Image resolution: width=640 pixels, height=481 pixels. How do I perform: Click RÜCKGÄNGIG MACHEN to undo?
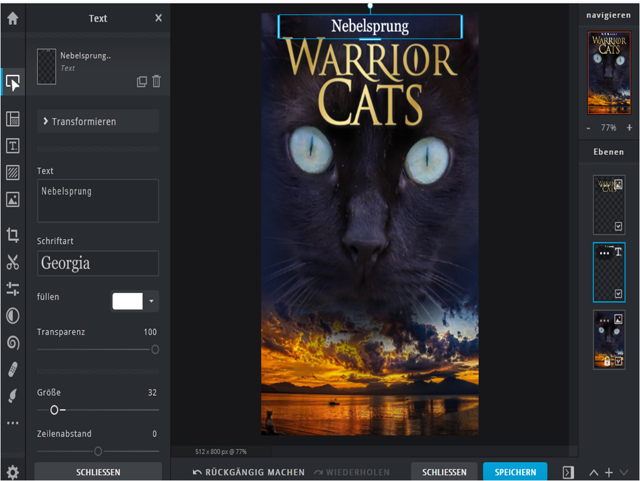point(248,473)
